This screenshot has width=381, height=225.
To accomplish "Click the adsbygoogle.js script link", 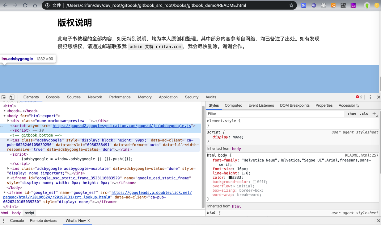I will [122, 126].
